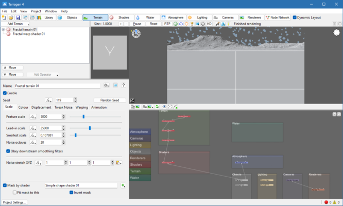Uncheck the Enable checkbox
343x206 pixels.
click(x=5, y=93)
